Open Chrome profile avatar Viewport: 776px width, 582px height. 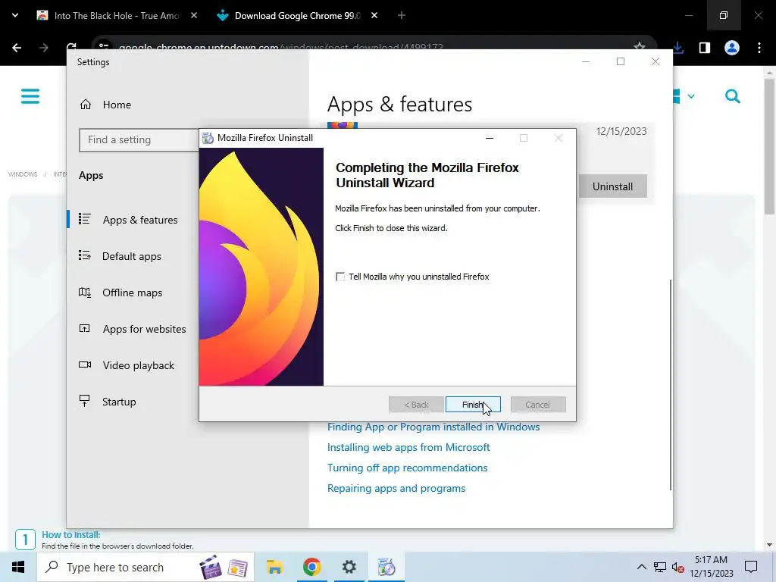click(732, 48)
